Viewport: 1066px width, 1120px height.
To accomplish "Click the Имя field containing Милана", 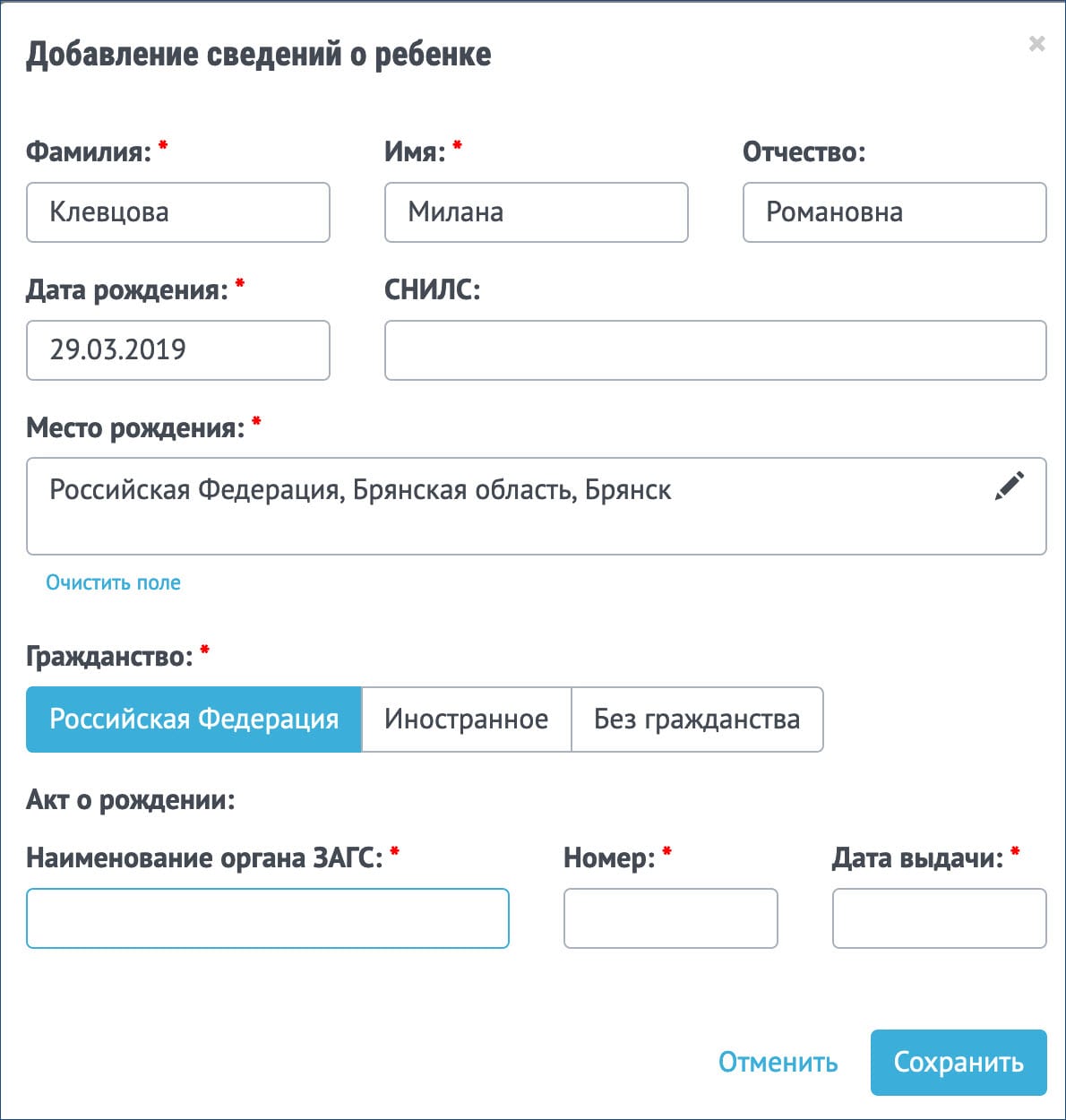I will tap(536, 212).
